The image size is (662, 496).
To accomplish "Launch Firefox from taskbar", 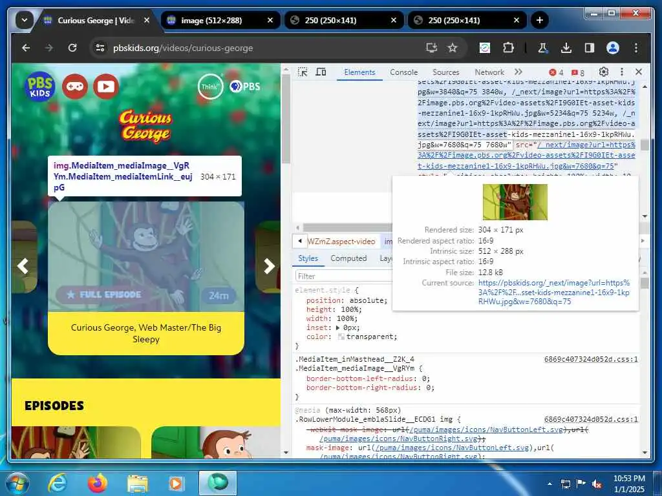I will (x=97, y=483).
